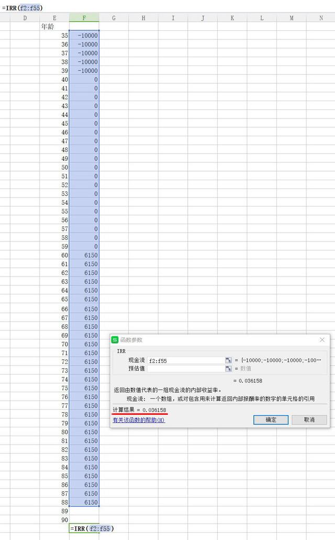Click cell with age 35
335x540 pixels.
[x=54, y=36]
